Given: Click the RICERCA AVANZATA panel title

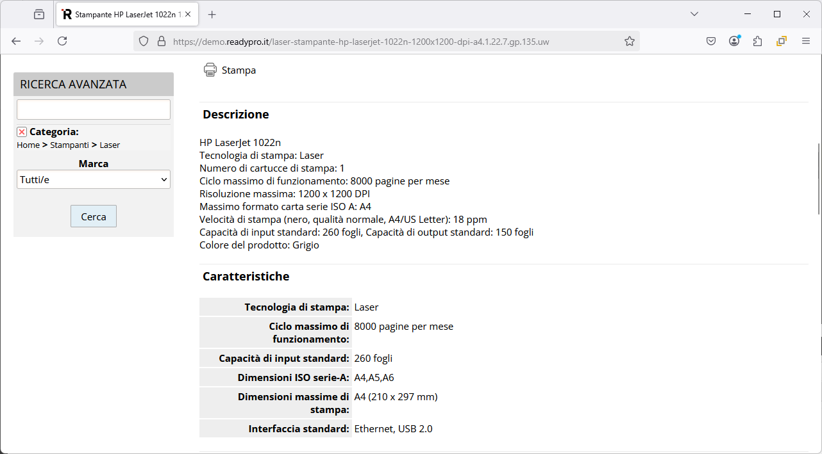Looking at the screenshot, I should 73,85.
